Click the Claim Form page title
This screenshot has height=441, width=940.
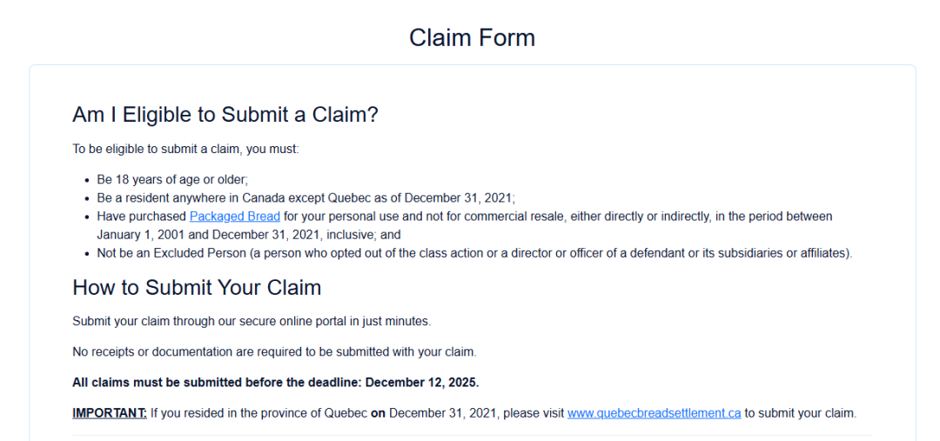[472, 37]
